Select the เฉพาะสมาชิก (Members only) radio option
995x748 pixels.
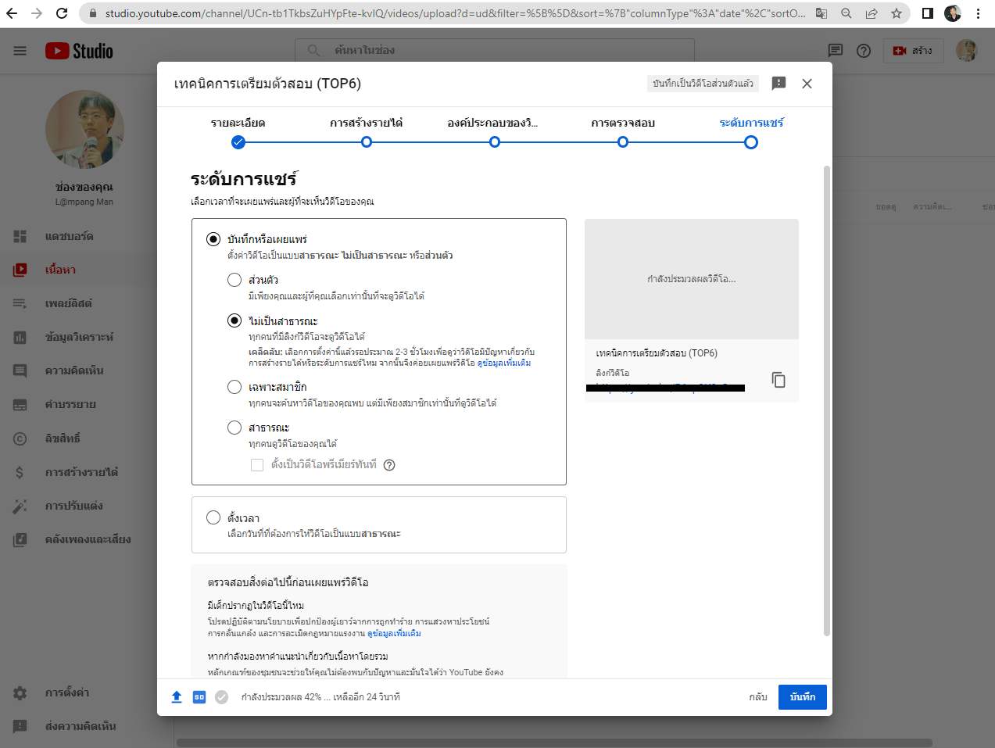[x=234, y=387]
